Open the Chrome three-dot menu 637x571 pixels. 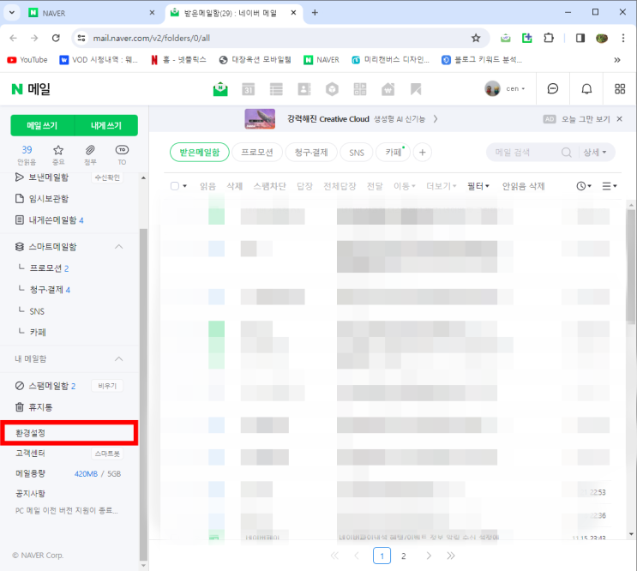[623, 39]
